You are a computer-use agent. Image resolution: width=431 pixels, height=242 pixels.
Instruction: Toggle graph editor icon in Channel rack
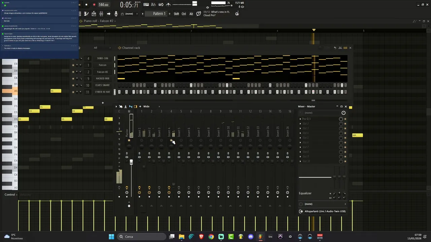340,48
